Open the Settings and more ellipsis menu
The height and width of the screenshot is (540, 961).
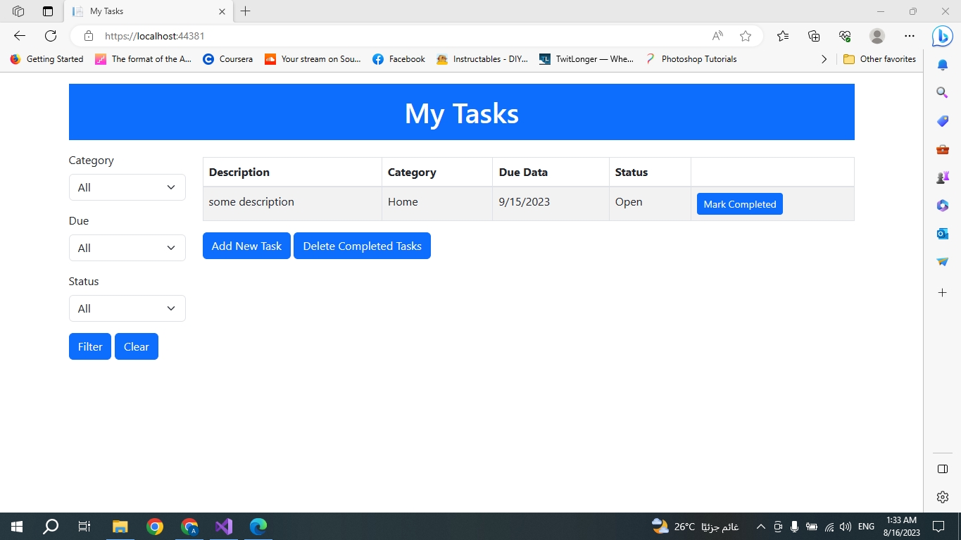click(910, 36)
